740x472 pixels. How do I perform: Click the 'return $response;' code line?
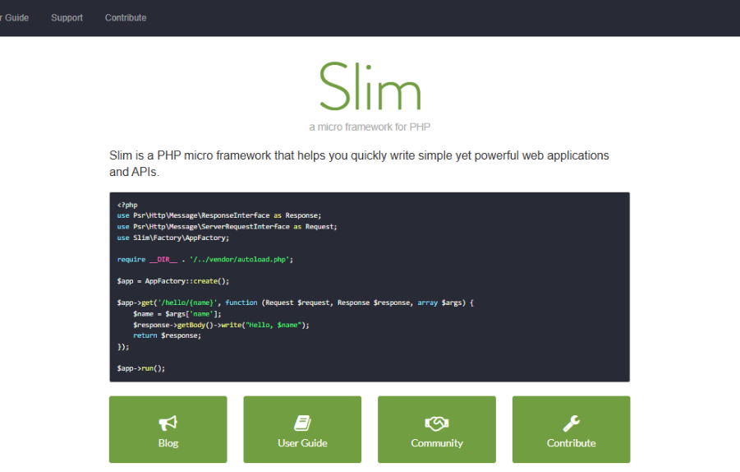click(x=167, y=335)
